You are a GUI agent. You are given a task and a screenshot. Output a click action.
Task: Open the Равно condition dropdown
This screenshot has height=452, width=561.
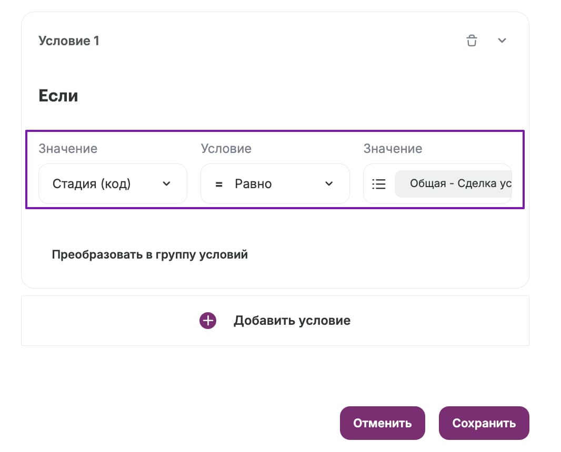click(275, 183)
